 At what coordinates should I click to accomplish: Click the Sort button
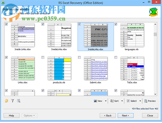tap(114, 101)
